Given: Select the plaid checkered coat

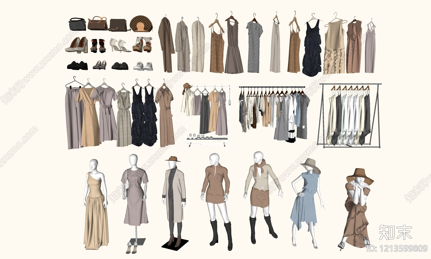Looking at the screenshot, I should (x=183, y=45).
